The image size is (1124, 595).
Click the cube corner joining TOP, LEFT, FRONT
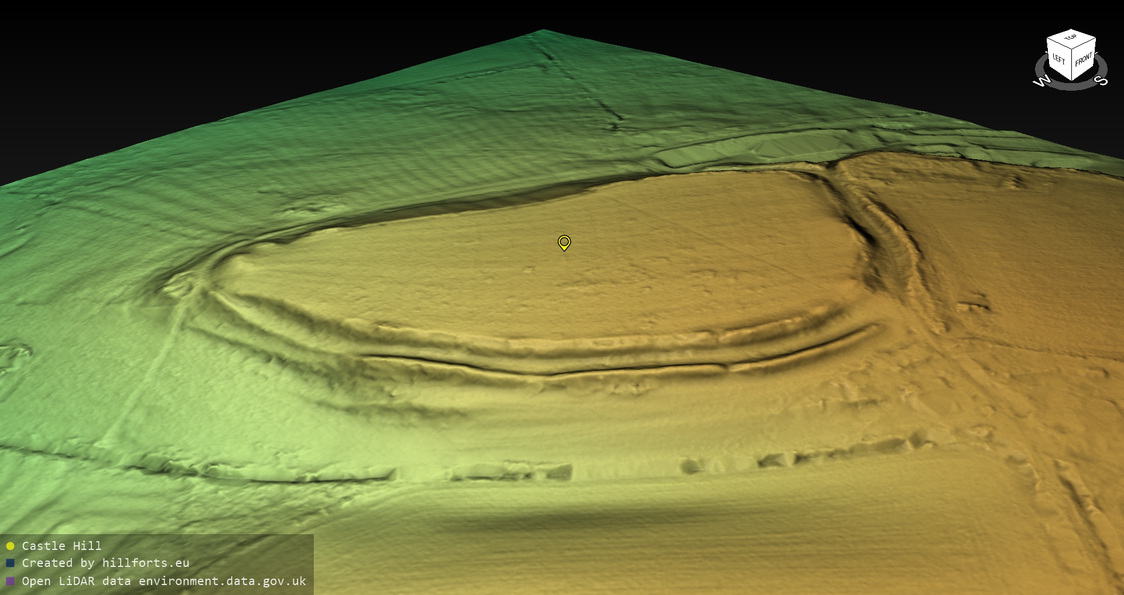[1072, 49]
